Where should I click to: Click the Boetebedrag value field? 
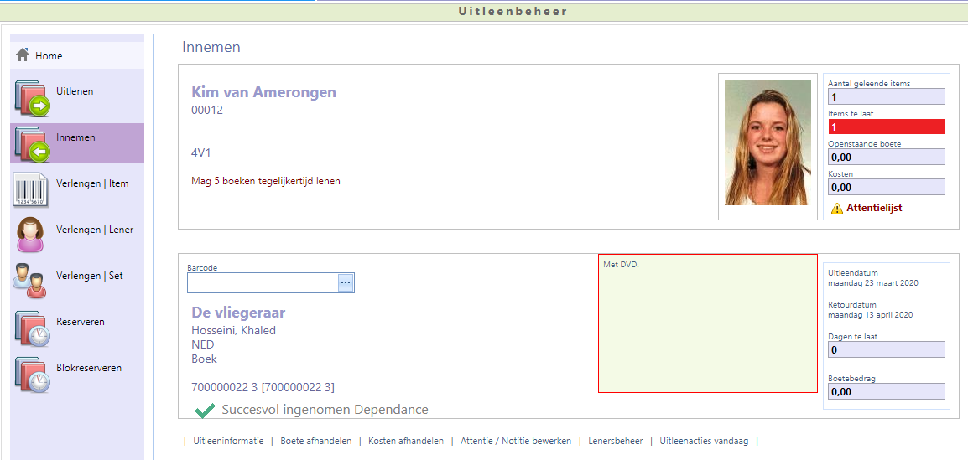pos(887,391)
